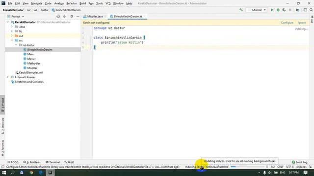Click the 4 spaces indent indicator
The image size is (314, 176).
point(301,167)
